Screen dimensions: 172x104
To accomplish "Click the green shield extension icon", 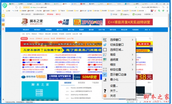I will (x=163, y=11).
